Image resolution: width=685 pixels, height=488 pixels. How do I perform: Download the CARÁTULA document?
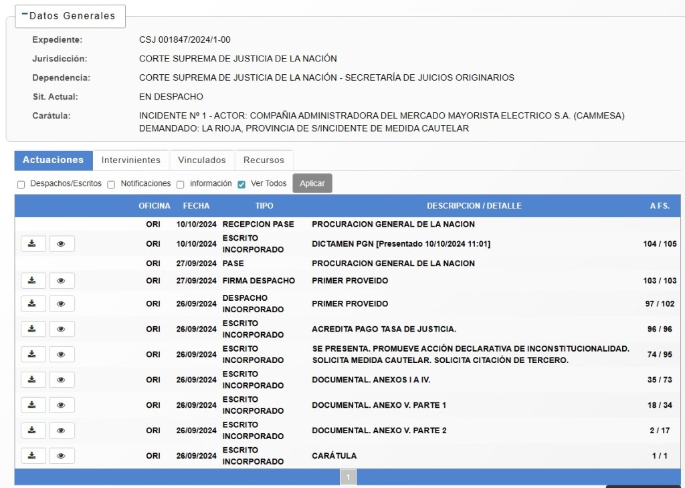[x=33, y=455]
